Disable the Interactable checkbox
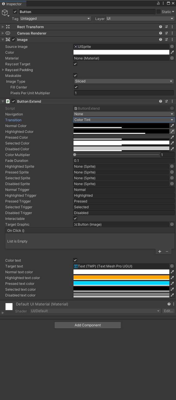 pos(76,218)
